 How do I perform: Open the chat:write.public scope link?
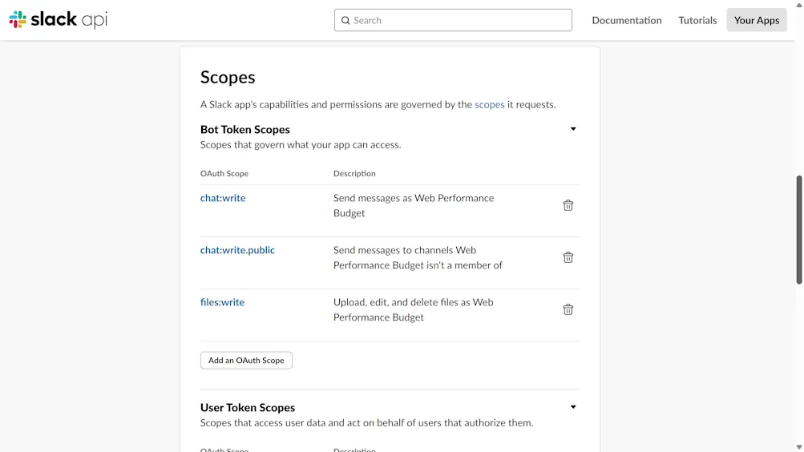[x=237, y=250]
